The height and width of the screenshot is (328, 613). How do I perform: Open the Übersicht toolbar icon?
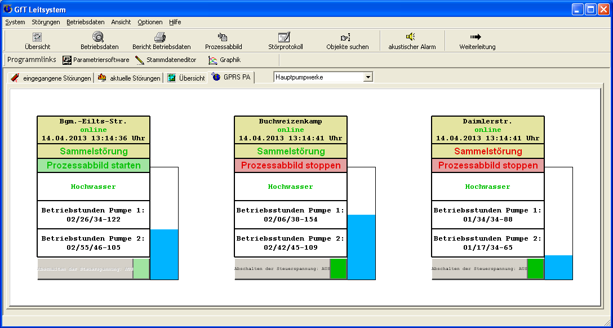pos(37,37)
